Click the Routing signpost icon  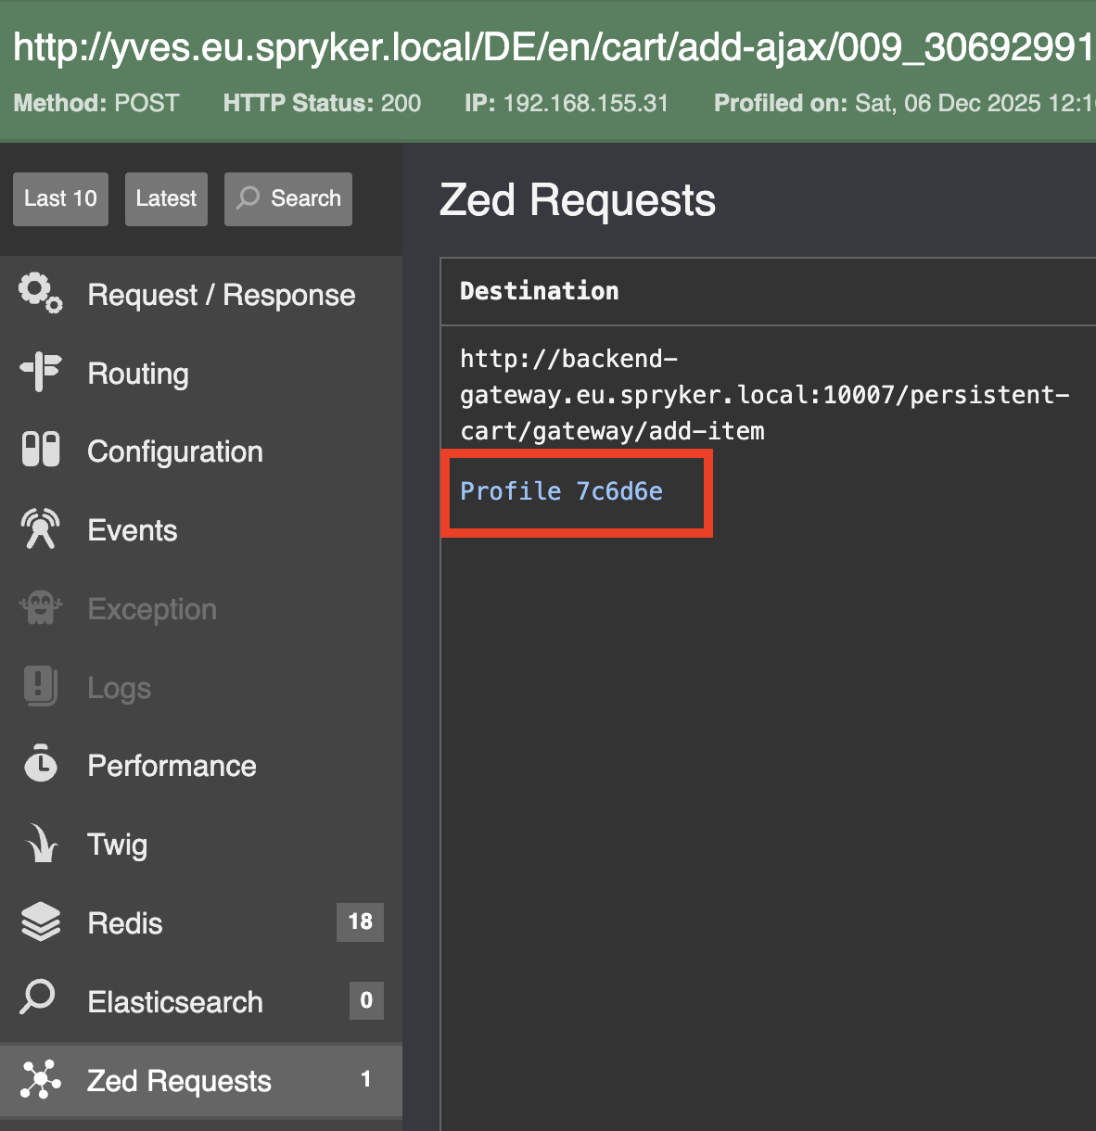point(39,373)
